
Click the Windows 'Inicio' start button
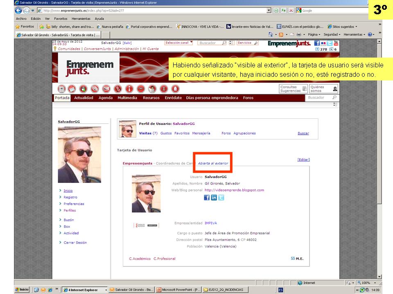point(22,290)
